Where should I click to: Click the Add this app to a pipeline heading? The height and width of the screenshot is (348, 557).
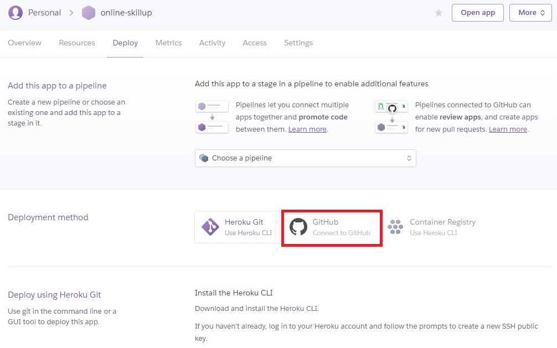pos(57,86)
